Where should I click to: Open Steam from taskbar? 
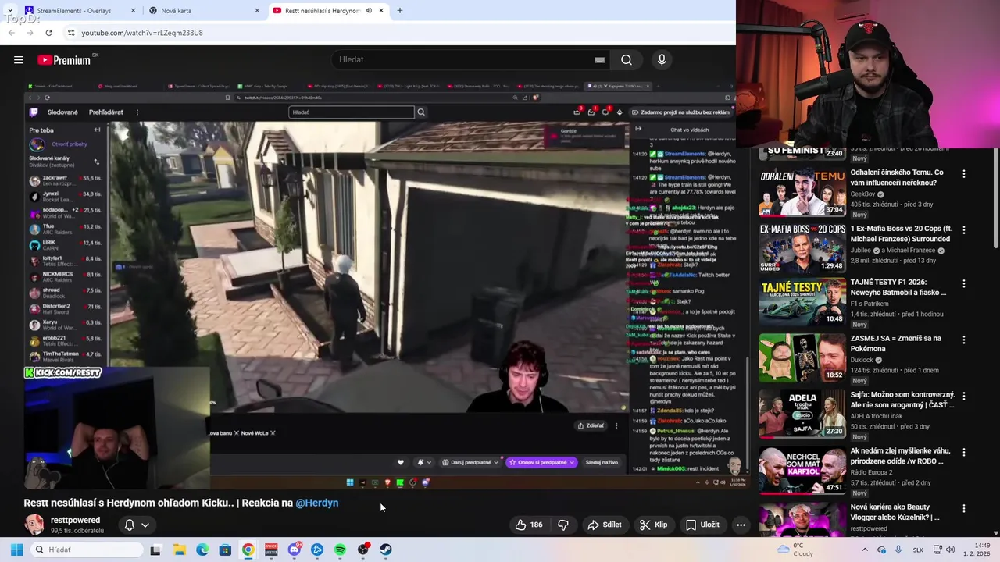coord(386,550)
